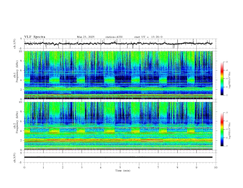Click time axis tick label "7"
243x188 pixels.
(x=158, y=167)
